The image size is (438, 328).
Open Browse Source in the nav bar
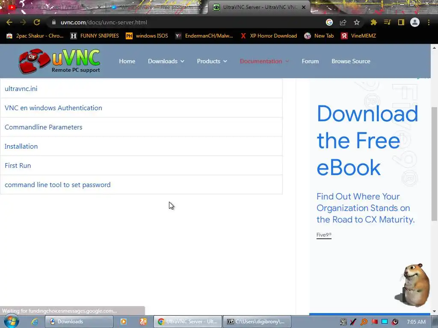(351, 61)
